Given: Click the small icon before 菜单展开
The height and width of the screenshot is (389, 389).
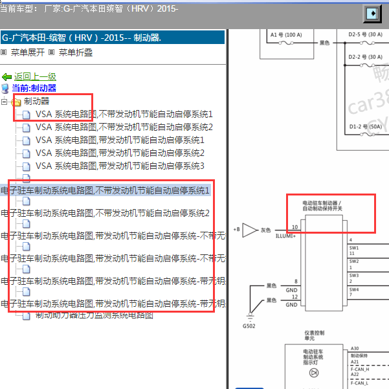Looking at the screenshot, I should (x=3, y=52).
